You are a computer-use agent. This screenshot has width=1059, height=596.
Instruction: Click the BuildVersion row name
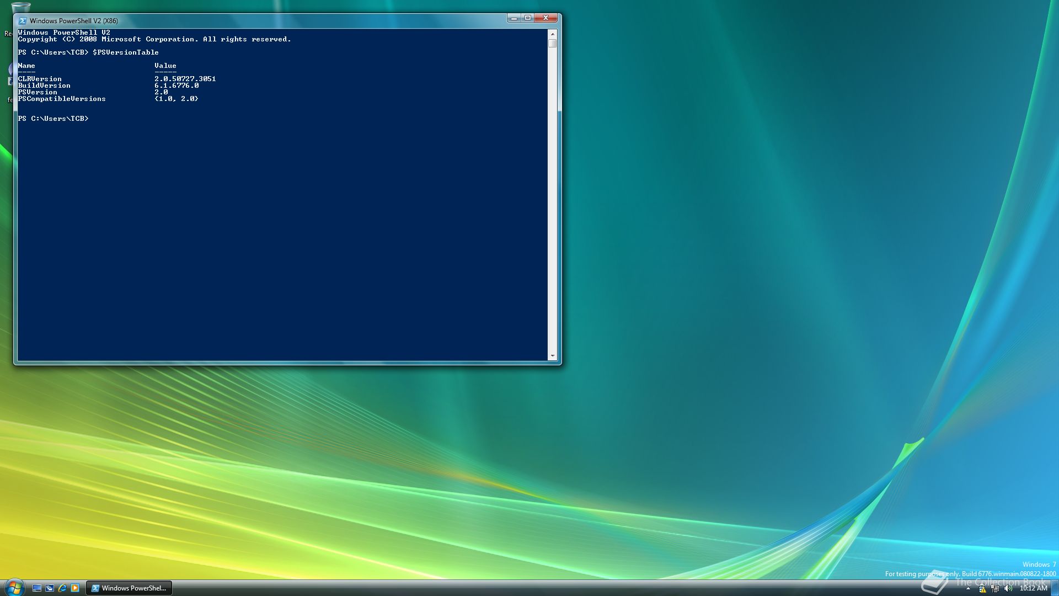[44, 86]
